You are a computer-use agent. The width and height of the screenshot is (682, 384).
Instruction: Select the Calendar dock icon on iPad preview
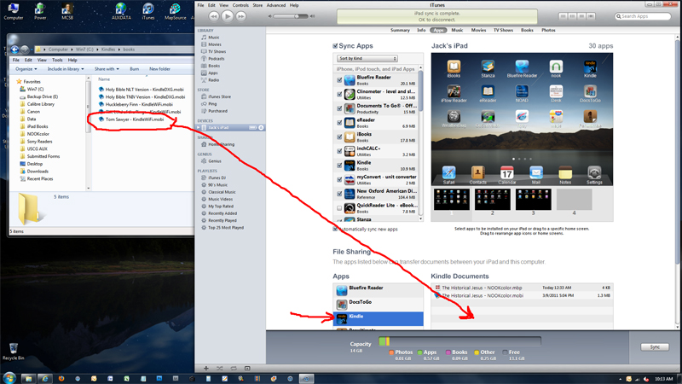[x=506, y=172]
